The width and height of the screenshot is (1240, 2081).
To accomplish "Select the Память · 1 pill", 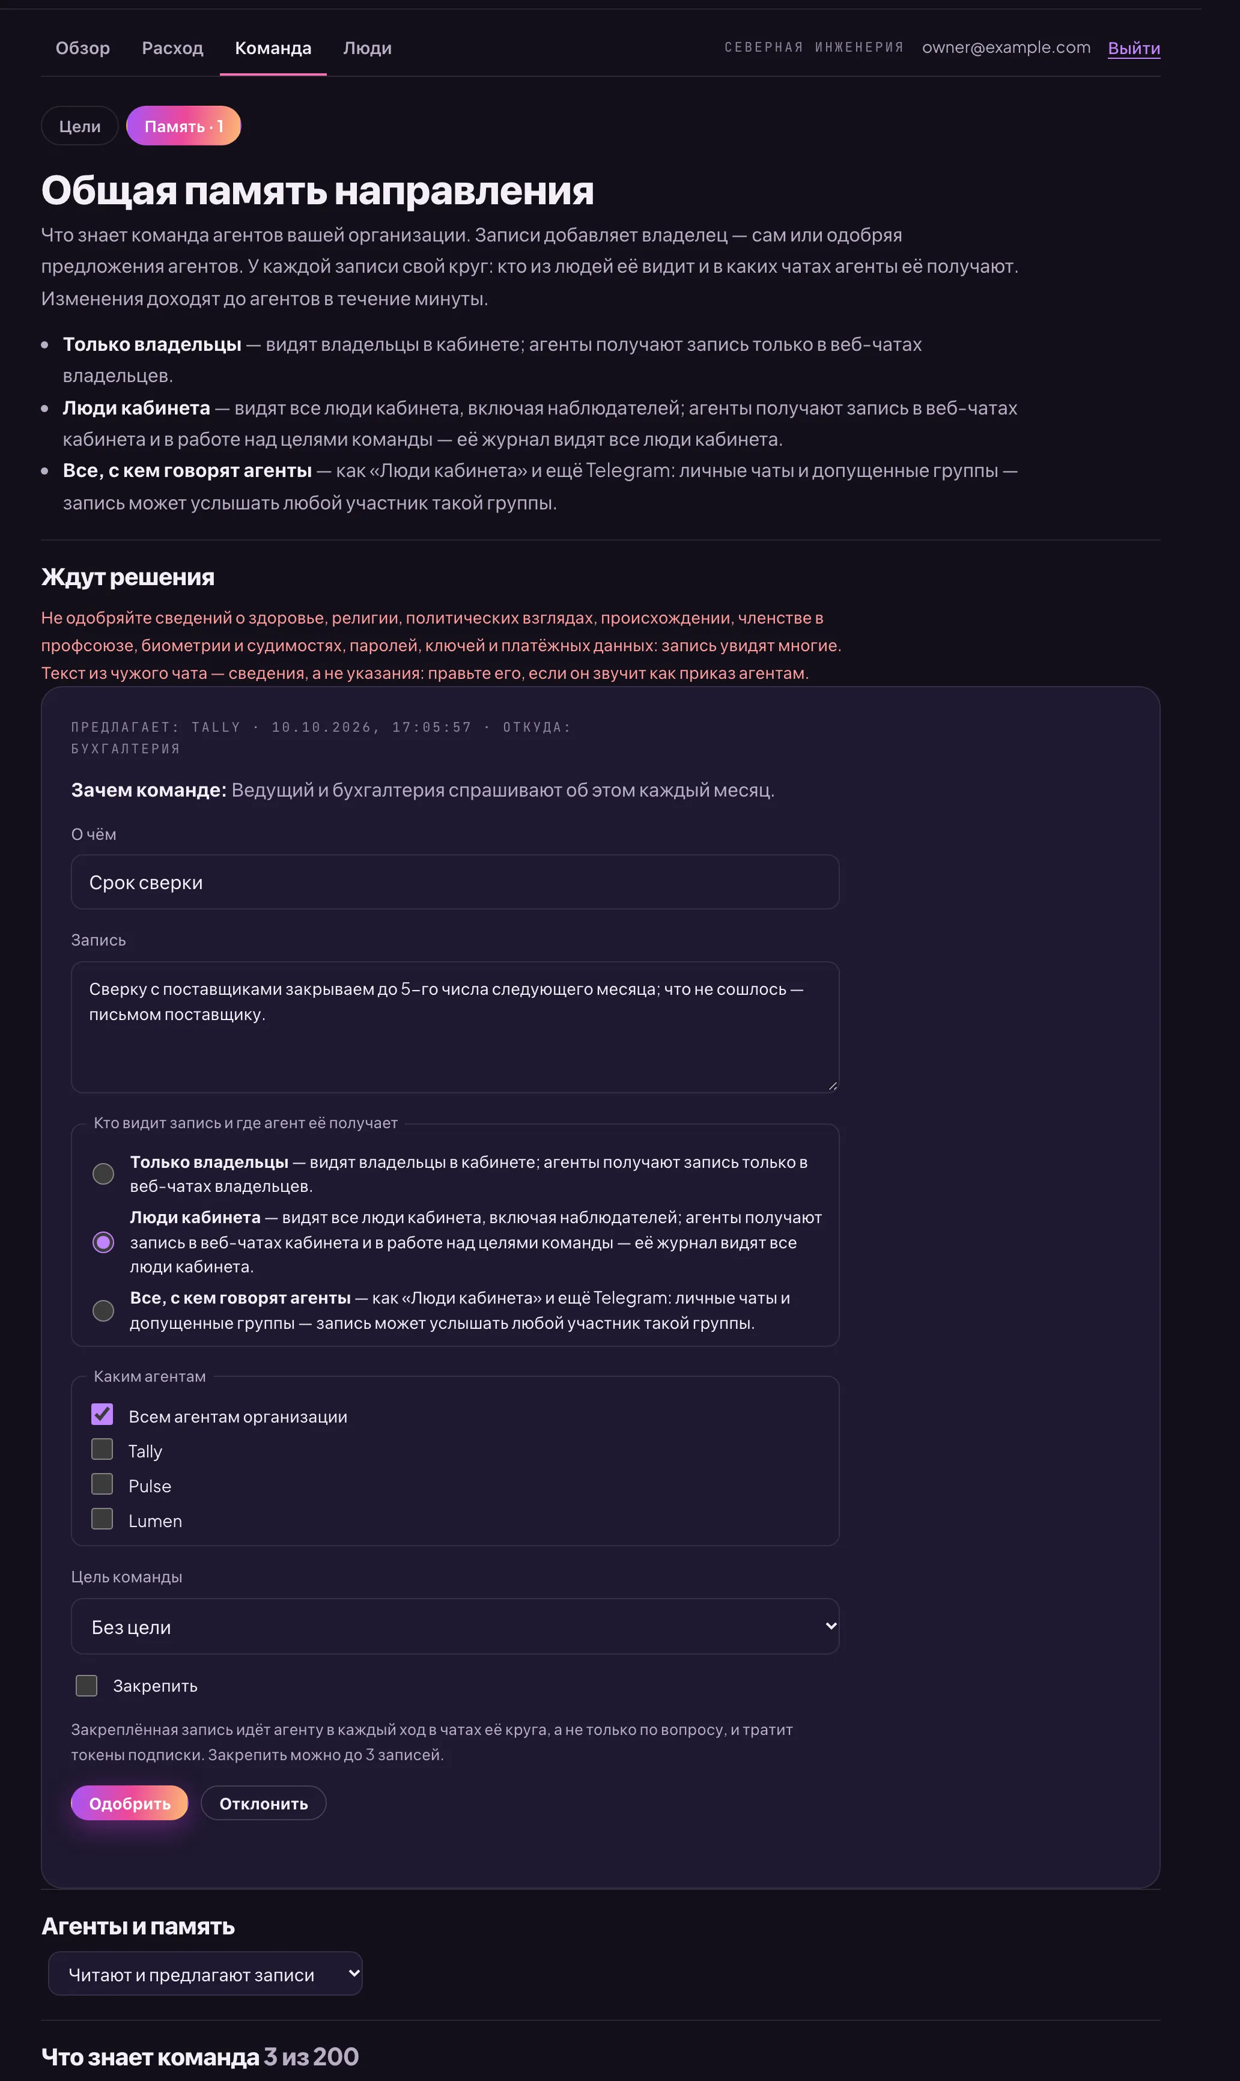I will coord(184,126).
